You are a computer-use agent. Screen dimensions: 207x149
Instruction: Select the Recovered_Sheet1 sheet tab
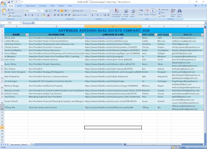[x=19, y=144]
